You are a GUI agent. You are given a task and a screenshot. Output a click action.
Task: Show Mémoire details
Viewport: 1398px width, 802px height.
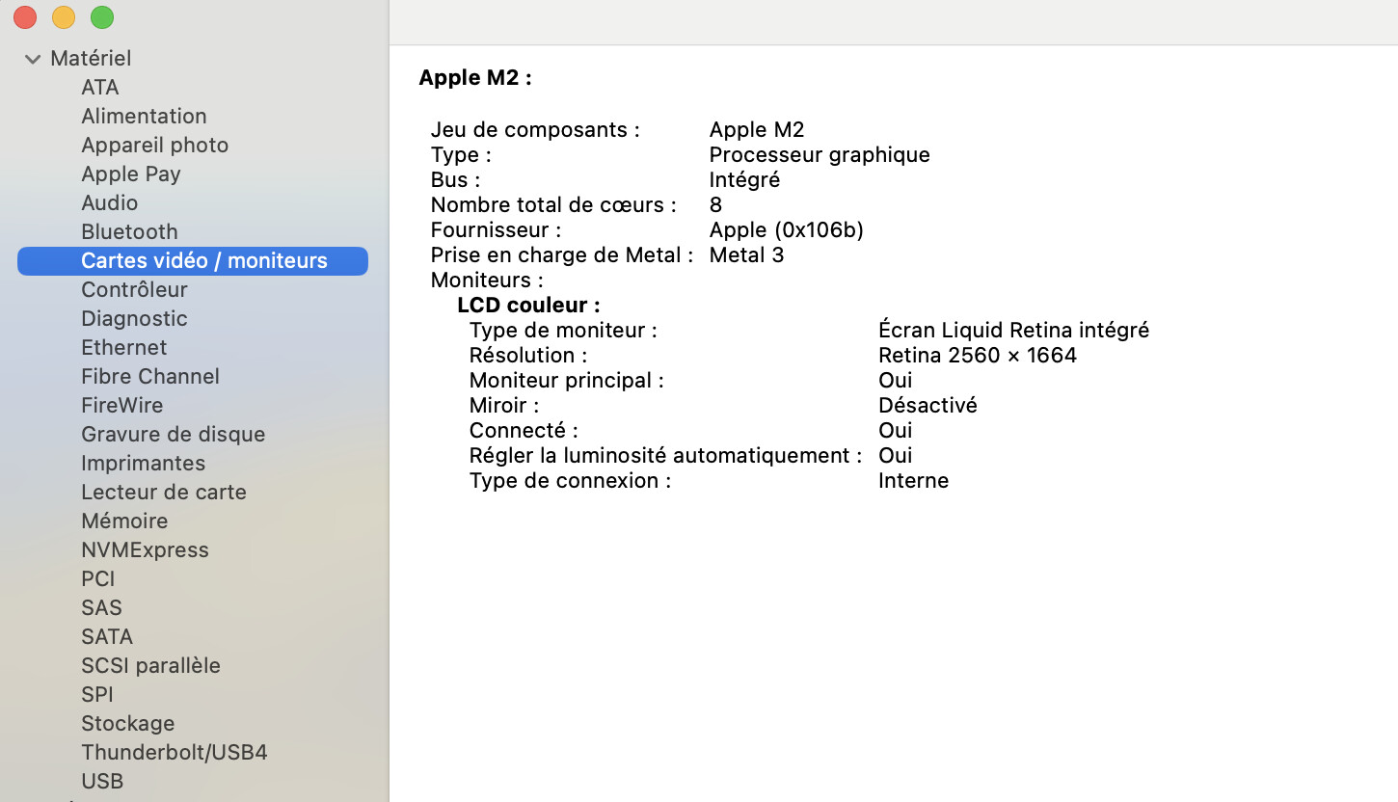[124, 521]
